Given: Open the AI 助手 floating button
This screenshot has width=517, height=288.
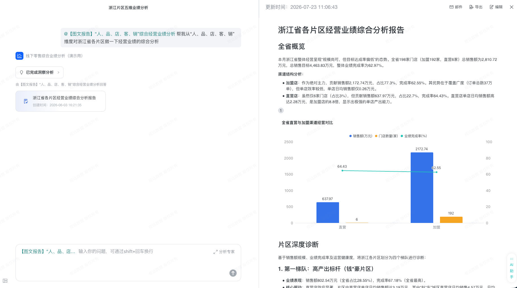Looking at the screenshot, I should 512,268.
